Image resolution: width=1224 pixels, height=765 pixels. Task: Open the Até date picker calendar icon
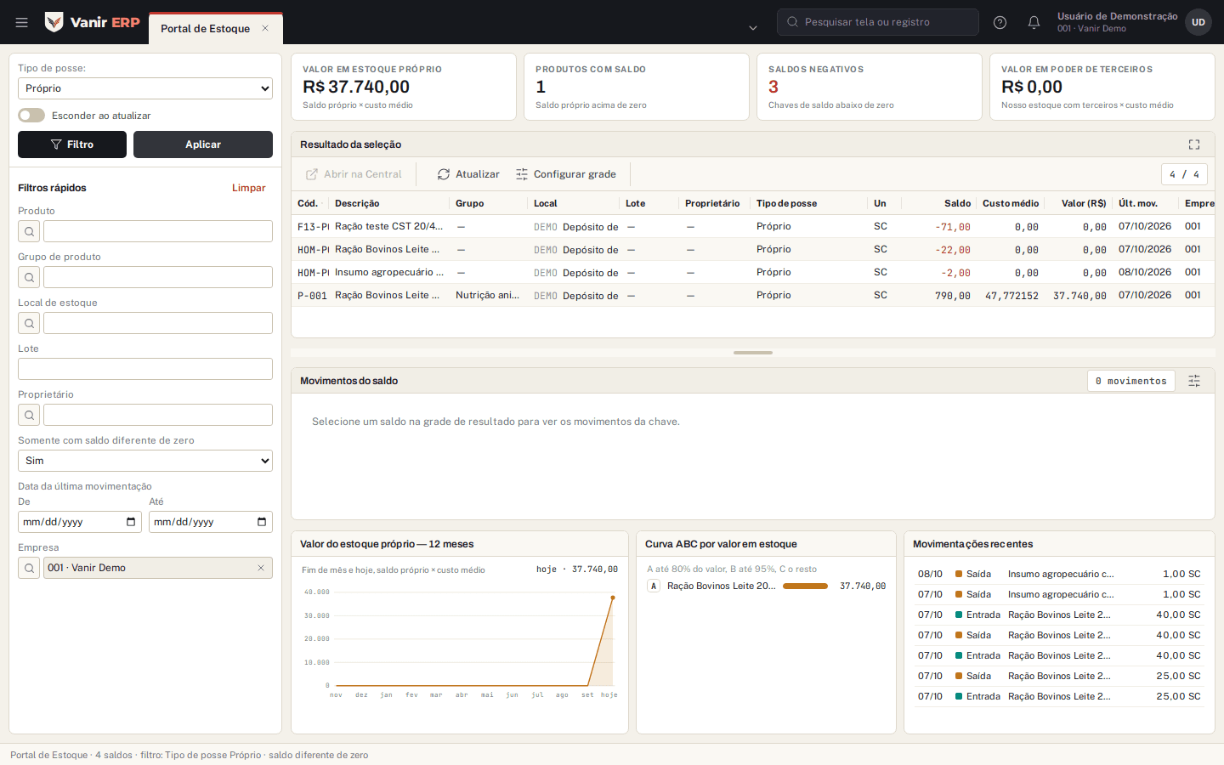(262, 522)
